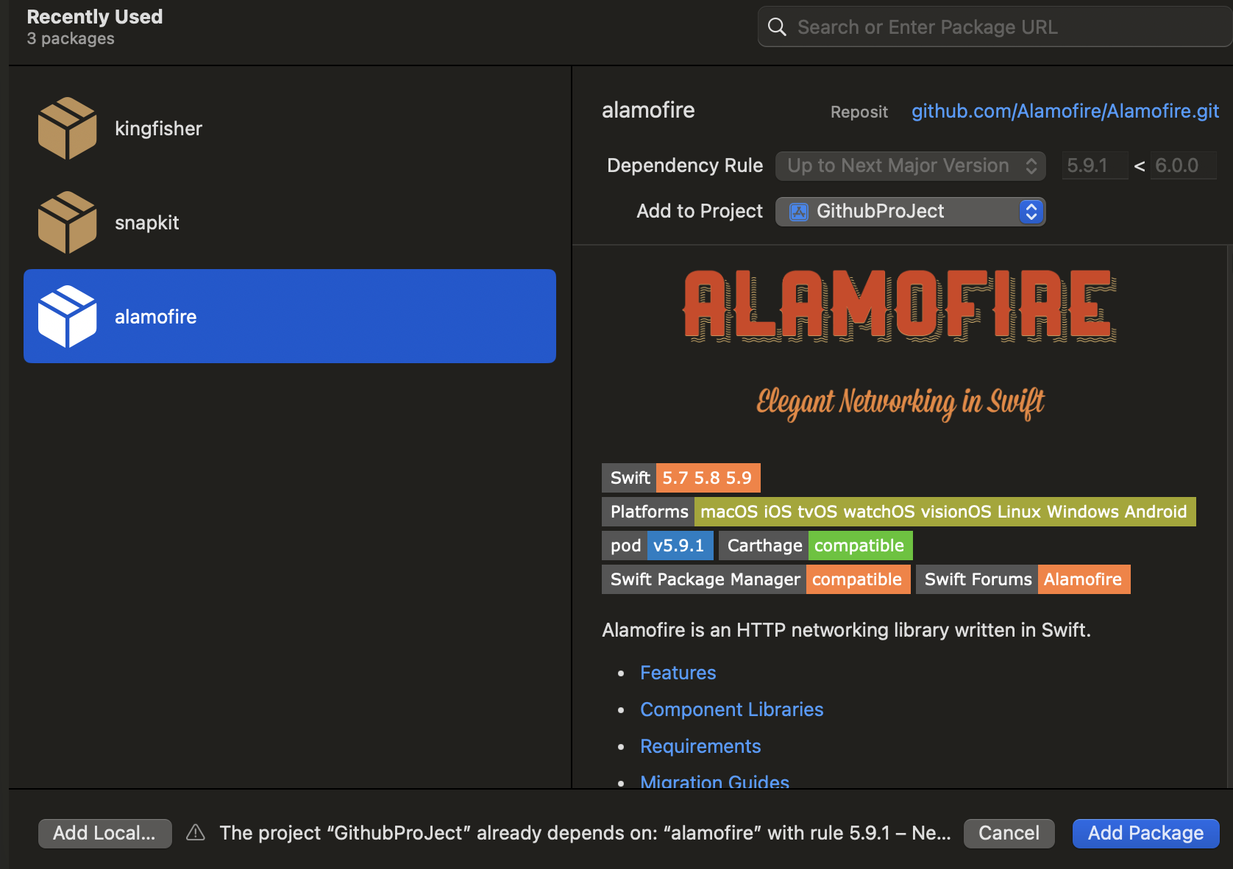
Task: Open the Component Libraries link
Action: [731, 709]
